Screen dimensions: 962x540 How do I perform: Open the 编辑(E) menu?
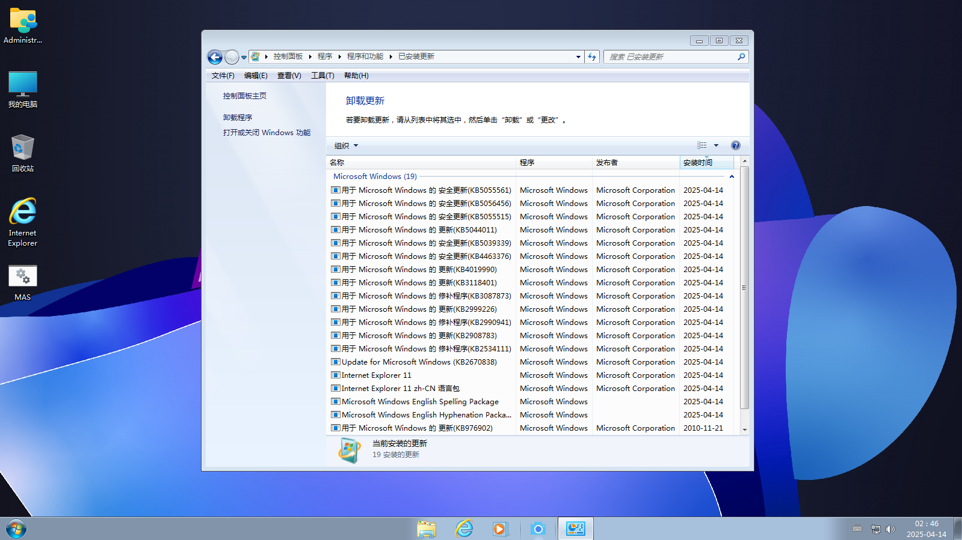point(256,76)
